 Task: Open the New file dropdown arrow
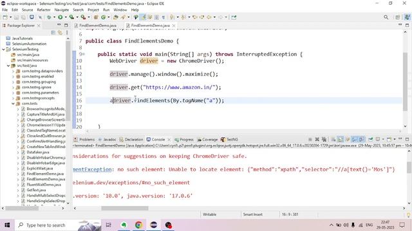pos(10,17)
